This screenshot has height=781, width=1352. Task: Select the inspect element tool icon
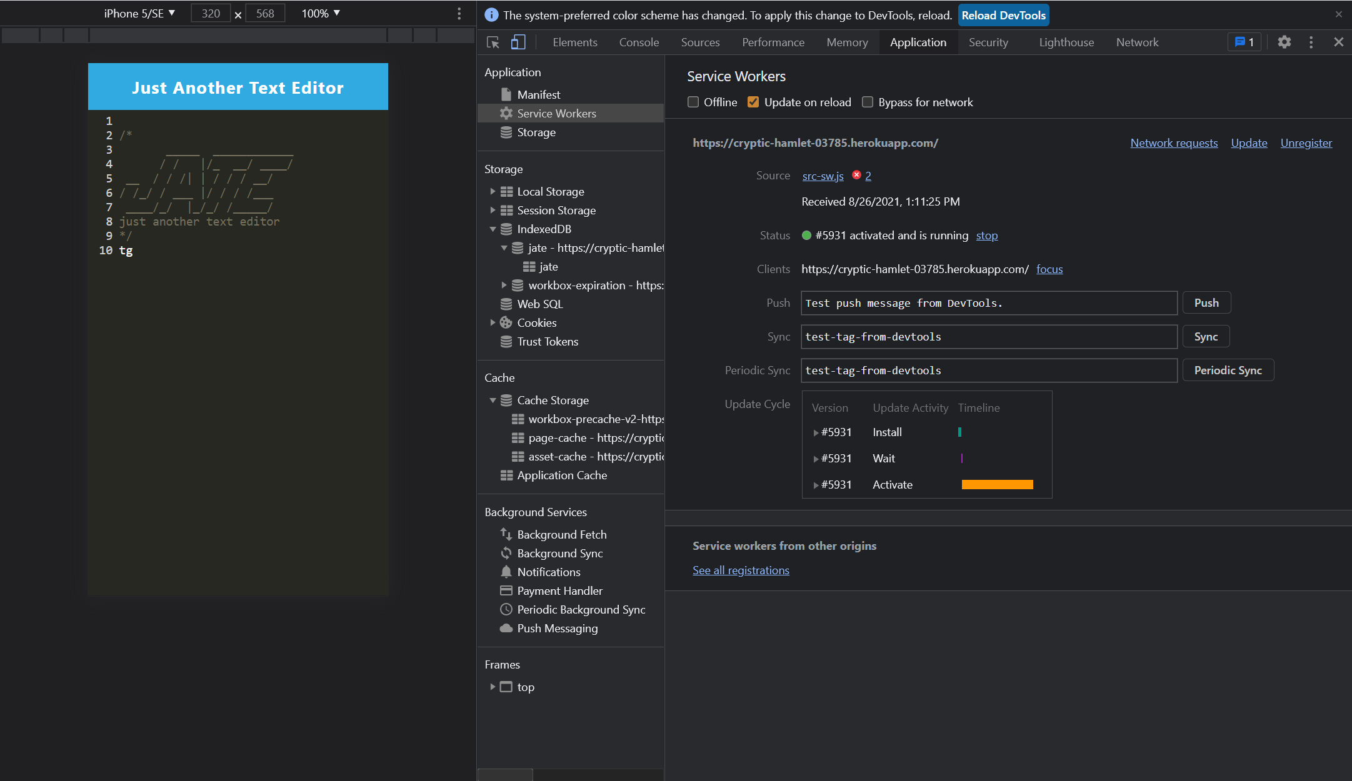(x=493, y=42)
